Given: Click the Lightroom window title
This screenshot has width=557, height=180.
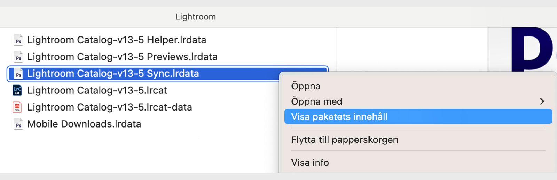Looking at the screenshot, I should (196, 17).
